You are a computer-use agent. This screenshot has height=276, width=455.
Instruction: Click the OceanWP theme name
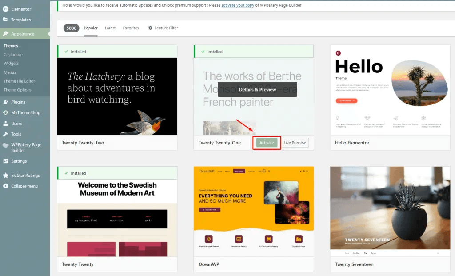click(209, 264)
